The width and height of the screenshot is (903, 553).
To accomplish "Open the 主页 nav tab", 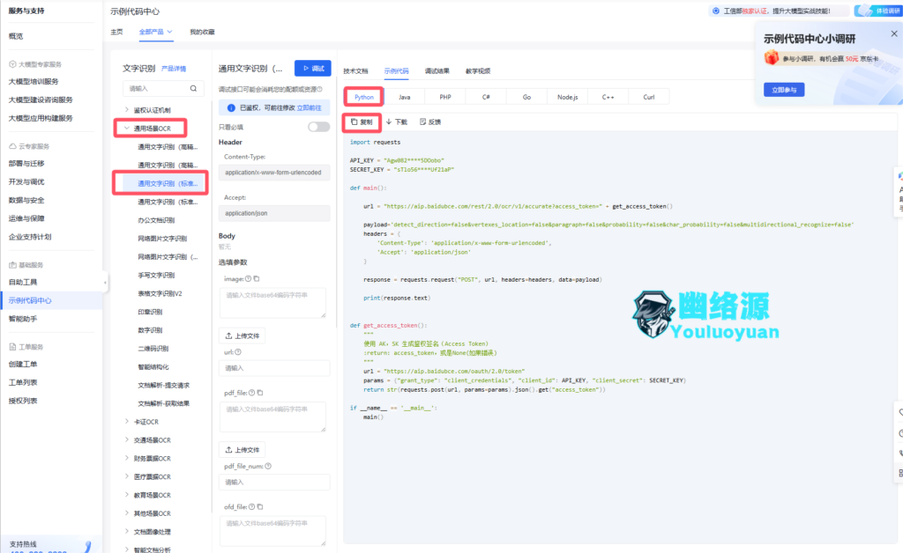I will (117, 33).
